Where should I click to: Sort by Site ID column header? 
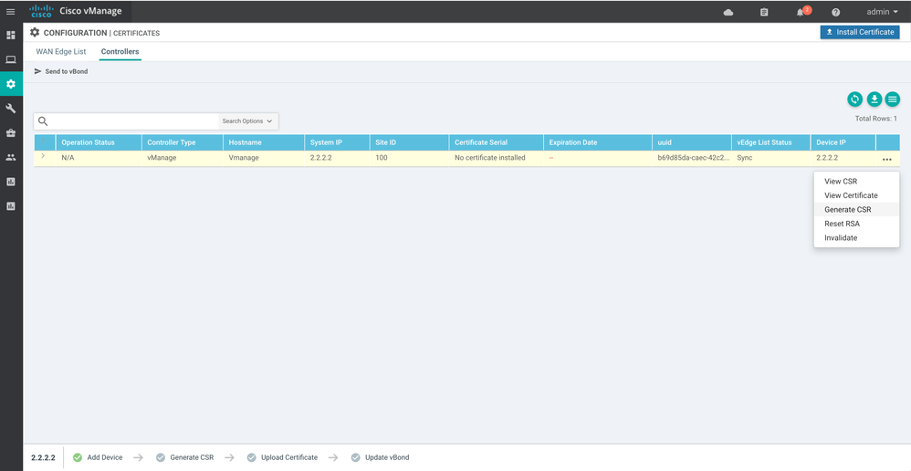coord(409,142)
